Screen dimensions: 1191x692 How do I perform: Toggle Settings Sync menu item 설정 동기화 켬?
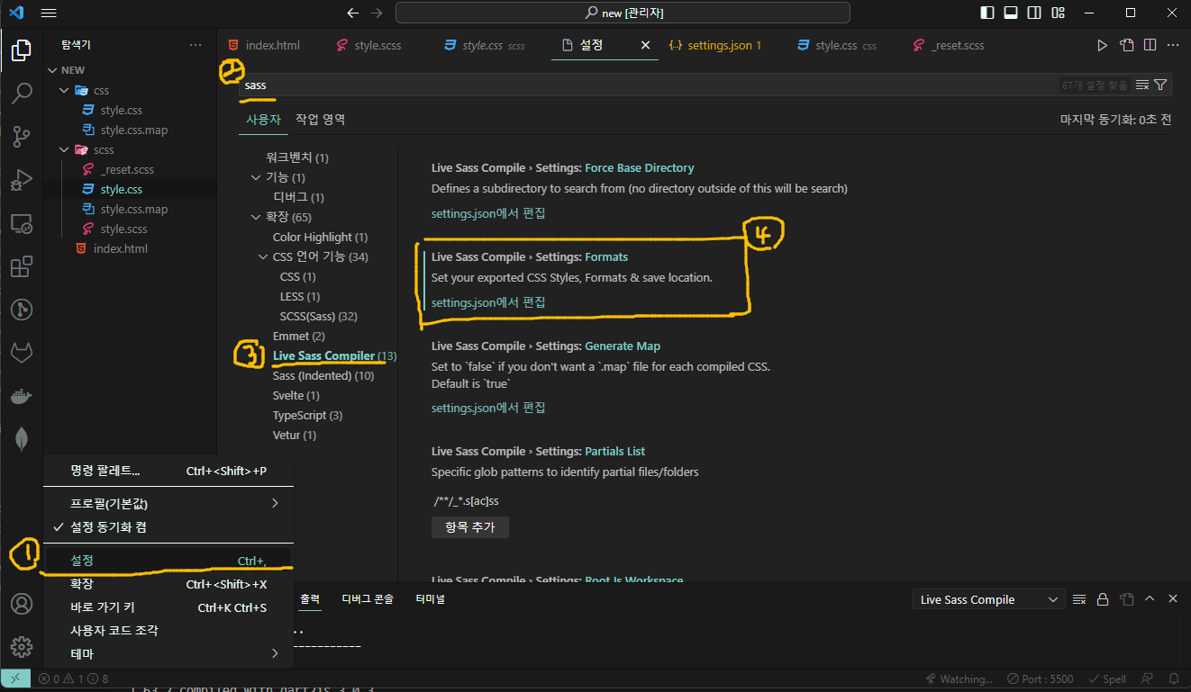pos(168,527)
